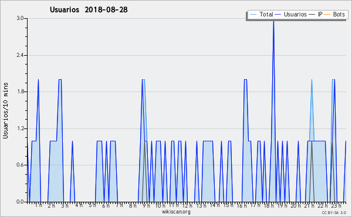This screenshot has height=217, width=352.
Task: Click the '6 h' x-axis label
Action: pos(106,206)
